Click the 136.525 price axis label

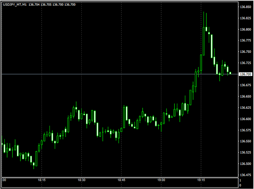tap(245, 152)
